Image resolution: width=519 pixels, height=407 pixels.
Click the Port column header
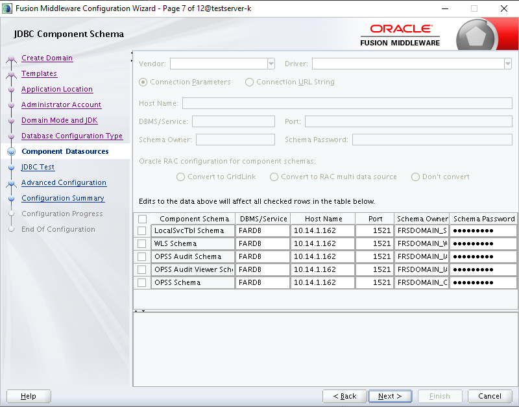point(375,219)
